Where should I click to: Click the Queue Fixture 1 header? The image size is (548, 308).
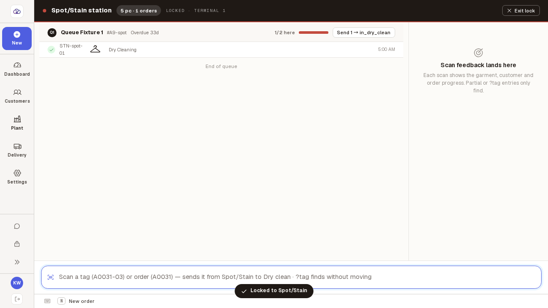[x=82, y=33]
